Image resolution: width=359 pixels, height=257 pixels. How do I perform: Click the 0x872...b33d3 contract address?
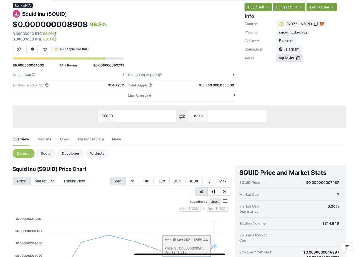(299, 24)
